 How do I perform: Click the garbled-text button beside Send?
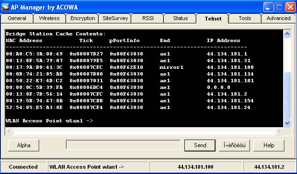(235, 145)
